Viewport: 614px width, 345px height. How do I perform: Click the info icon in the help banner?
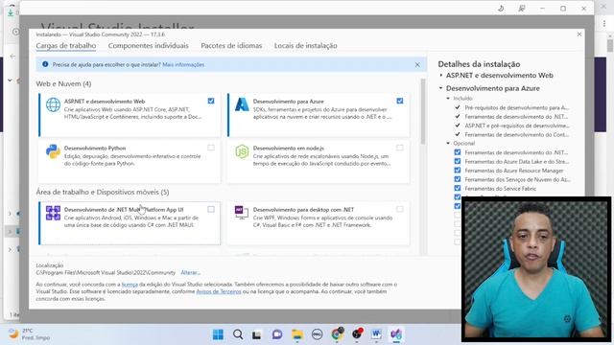[45, 64]
